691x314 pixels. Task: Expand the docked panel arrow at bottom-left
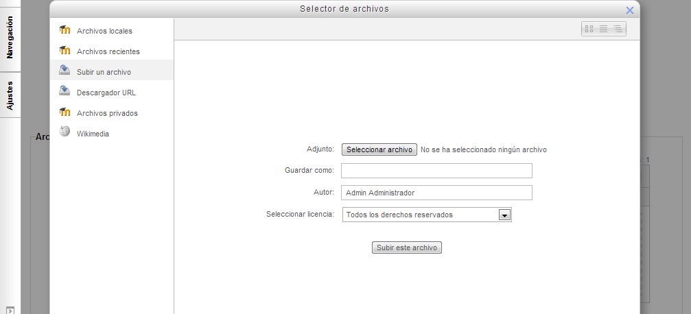click(10, 310)
